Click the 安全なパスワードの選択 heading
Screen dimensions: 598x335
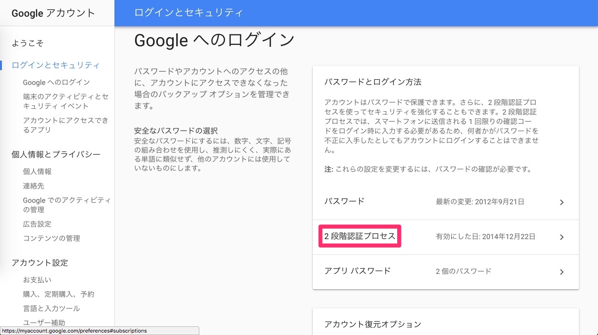click(176, 131)
